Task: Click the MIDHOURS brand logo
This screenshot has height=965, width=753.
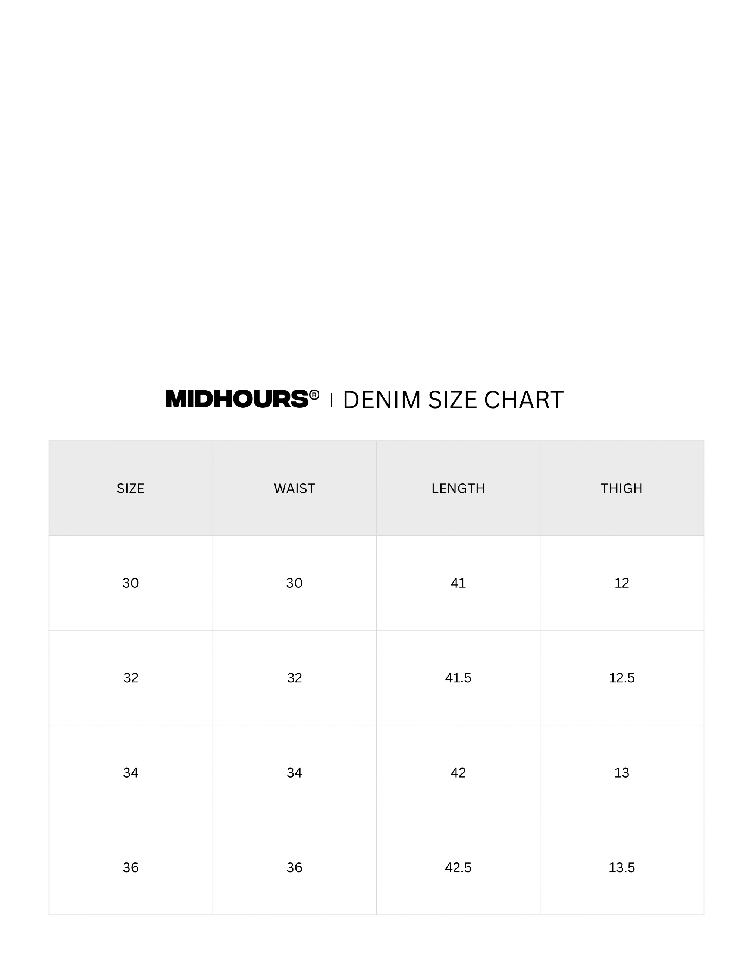Action: pyautogui.click(x=237, y=399)
